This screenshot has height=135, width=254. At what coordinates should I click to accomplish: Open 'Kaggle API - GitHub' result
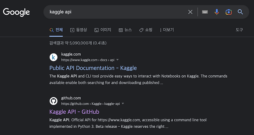[x=74, y=112]
